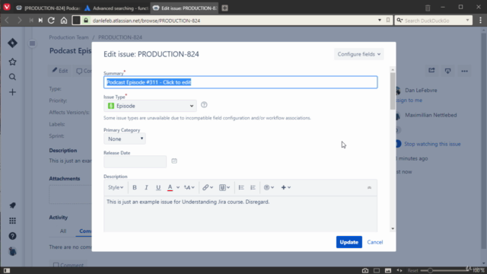Insert a numbered list

(x=253, y=187)
